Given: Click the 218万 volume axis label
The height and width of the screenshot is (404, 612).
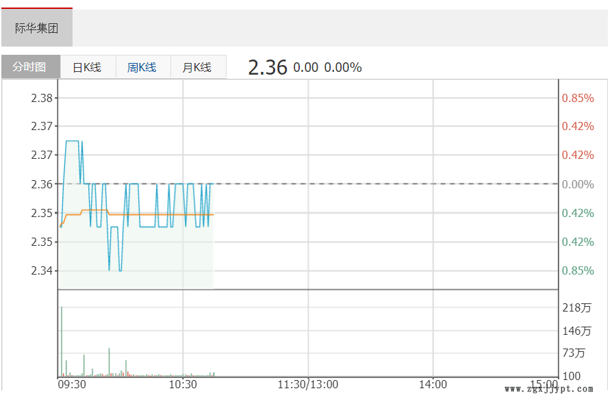Looking at the screenshot, I should click(576, 307).
